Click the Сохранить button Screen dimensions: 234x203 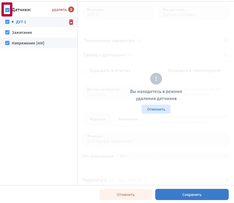tap(192, 194)
